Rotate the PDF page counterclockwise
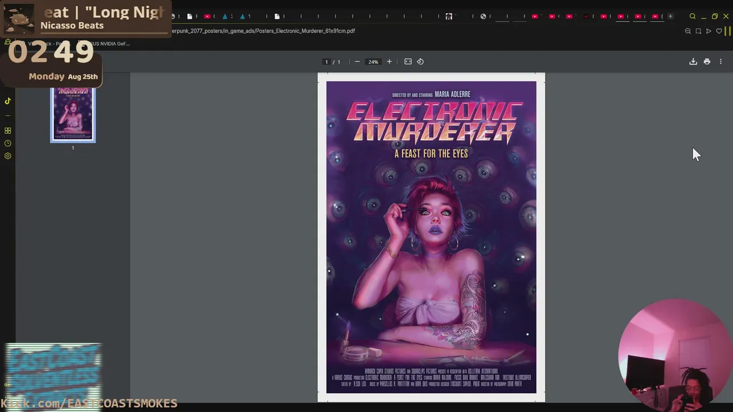 (420, 62)
